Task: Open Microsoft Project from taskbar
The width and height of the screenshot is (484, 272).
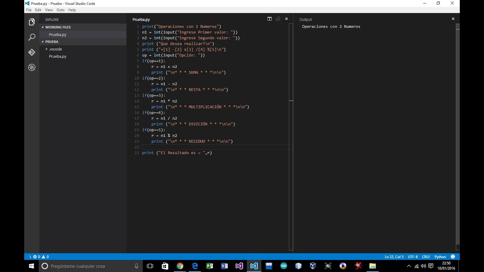Action: (x=209, y=266)
